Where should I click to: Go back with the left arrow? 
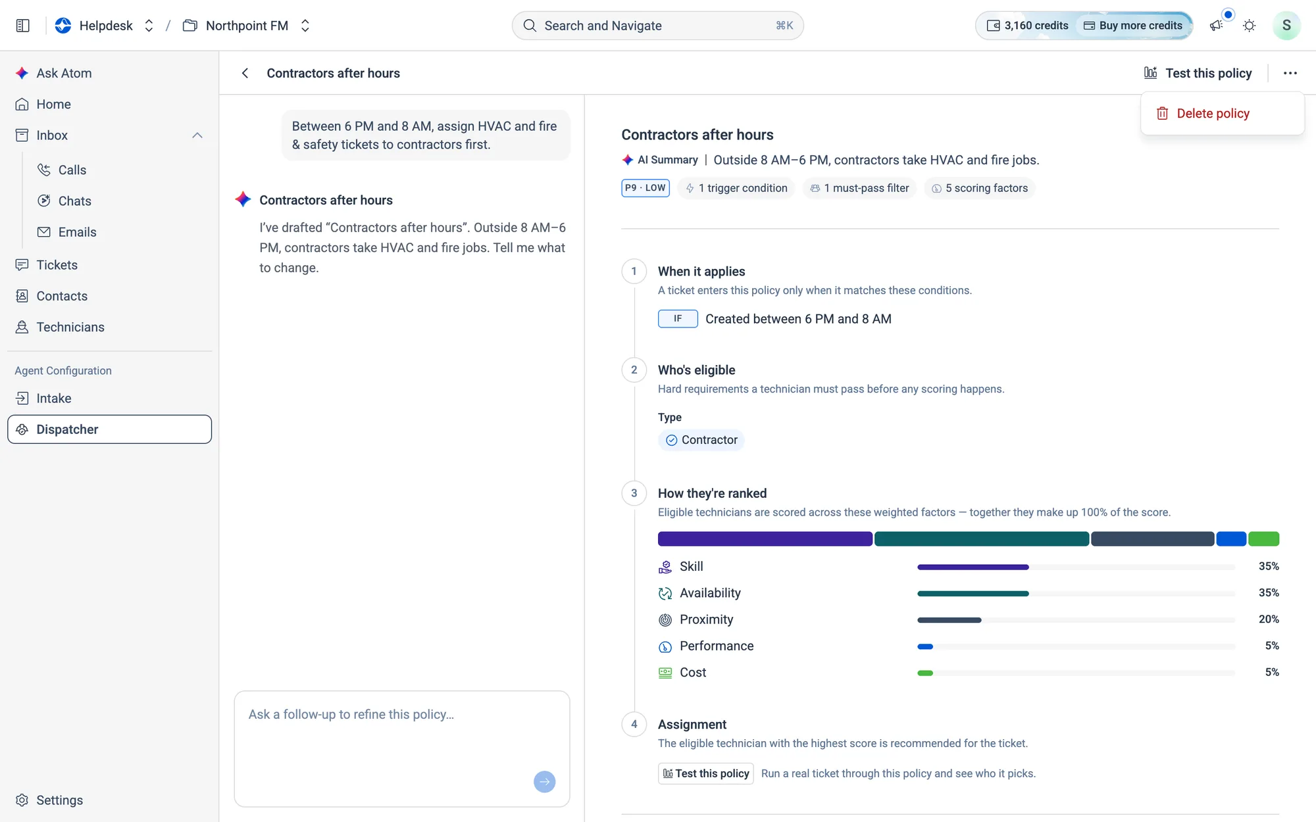pyautogui.click(x=245, y=73)
